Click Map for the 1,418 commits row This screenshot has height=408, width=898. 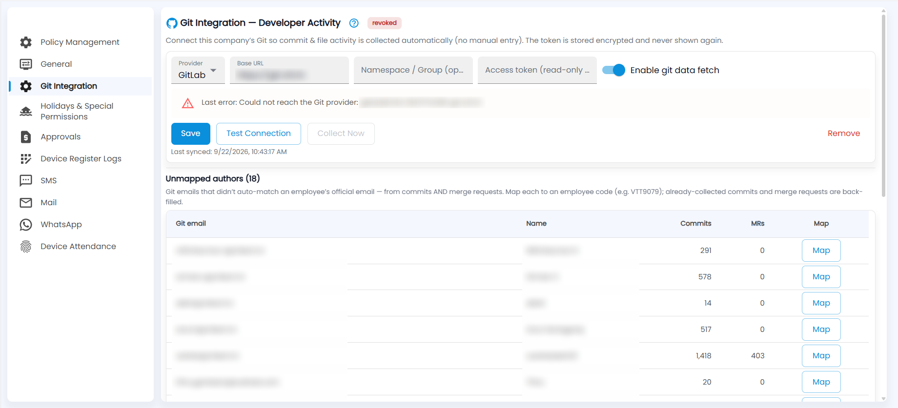click(821, 356)
